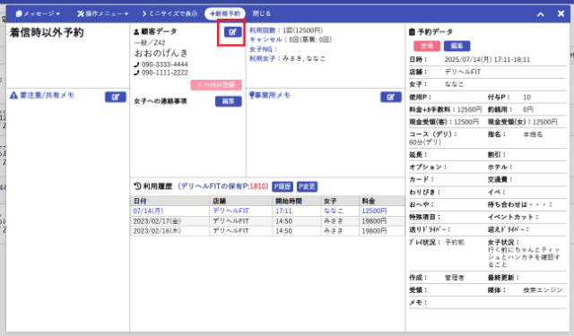Click the customer name おおのげんき
The width and height of the screenshot is (574, 336).
[x=161, y=53]
